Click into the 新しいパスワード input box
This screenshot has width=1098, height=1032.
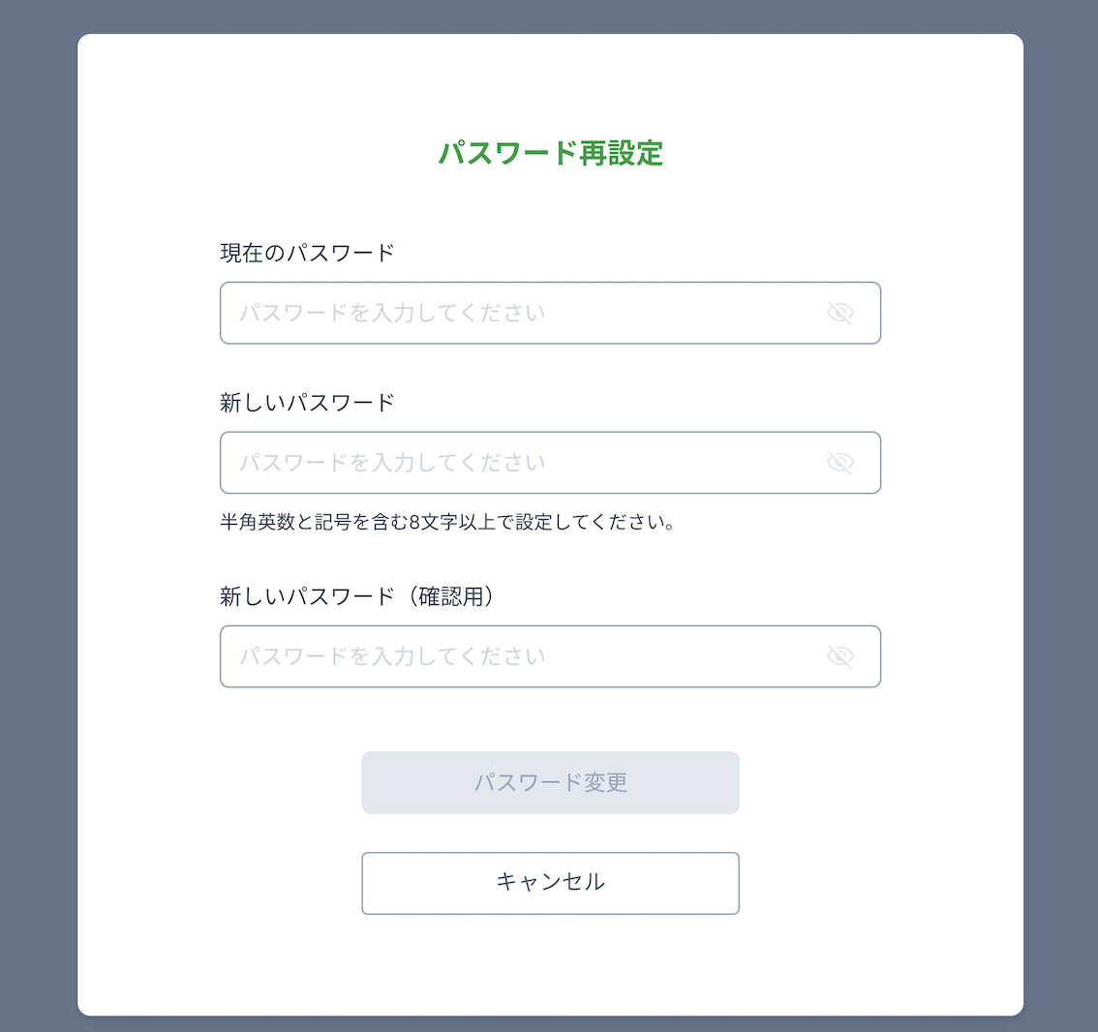(550, 463)
